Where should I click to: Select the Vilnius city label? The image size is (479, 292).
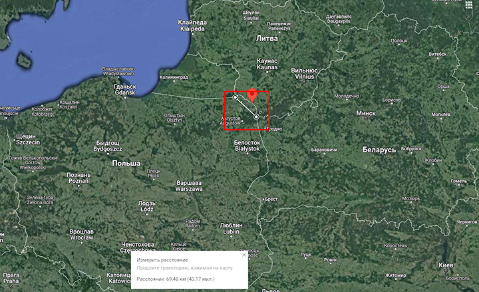click(303, 74)
